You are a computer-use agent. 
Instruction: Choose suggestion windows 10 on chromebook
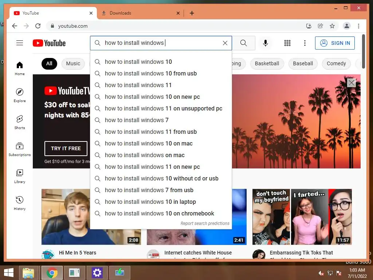pos(161,214)
